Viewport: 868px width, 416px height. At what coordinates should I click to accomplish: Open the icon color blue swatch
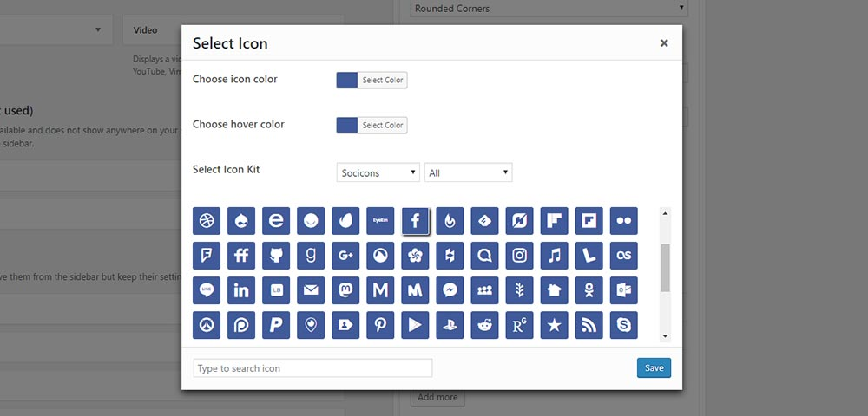(347, 80)
